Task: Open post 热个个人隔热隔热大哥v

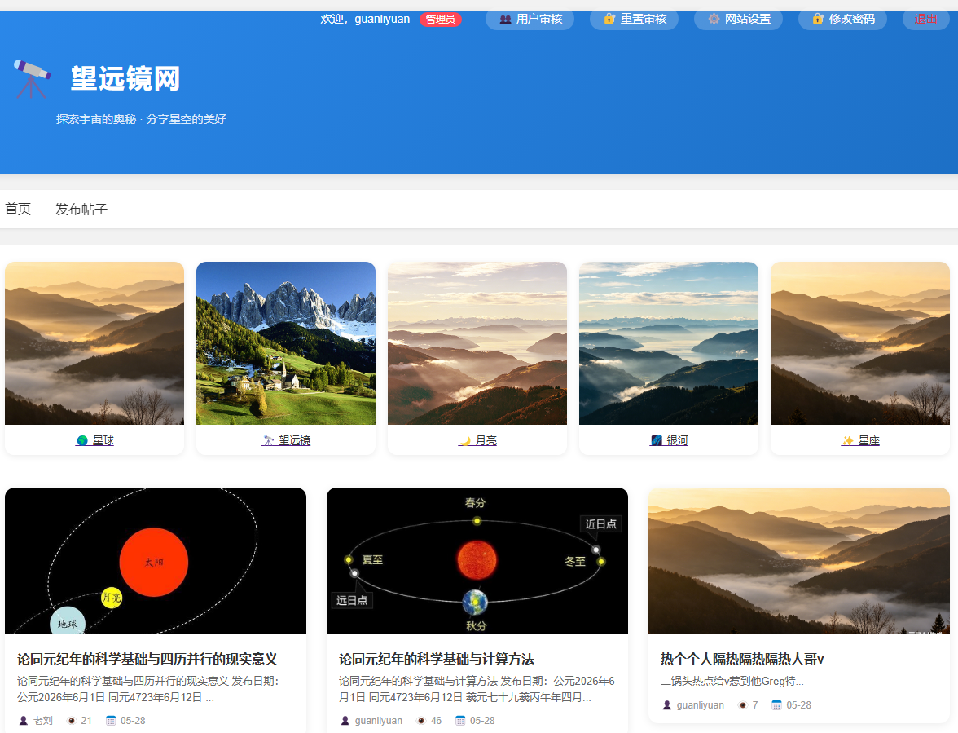Action: (x=741, y=659)
